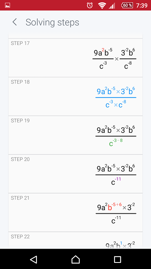Tap the Android back navigation button
Viewport: 151px width, 269px height.
[x=33, y=259]
